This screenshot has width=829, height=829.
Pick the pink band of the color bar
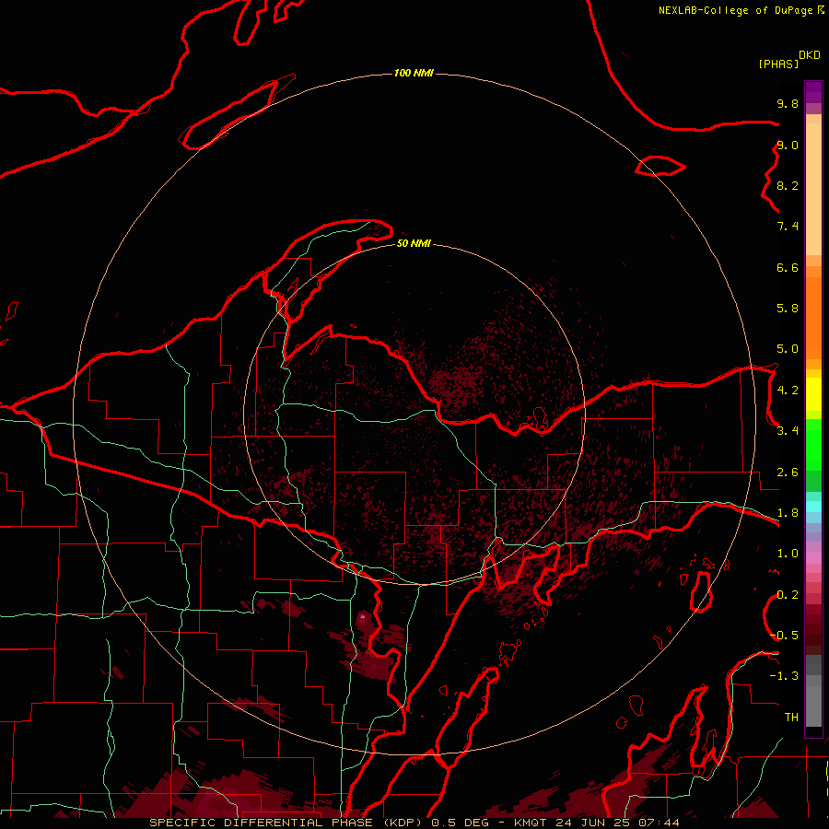813,558
